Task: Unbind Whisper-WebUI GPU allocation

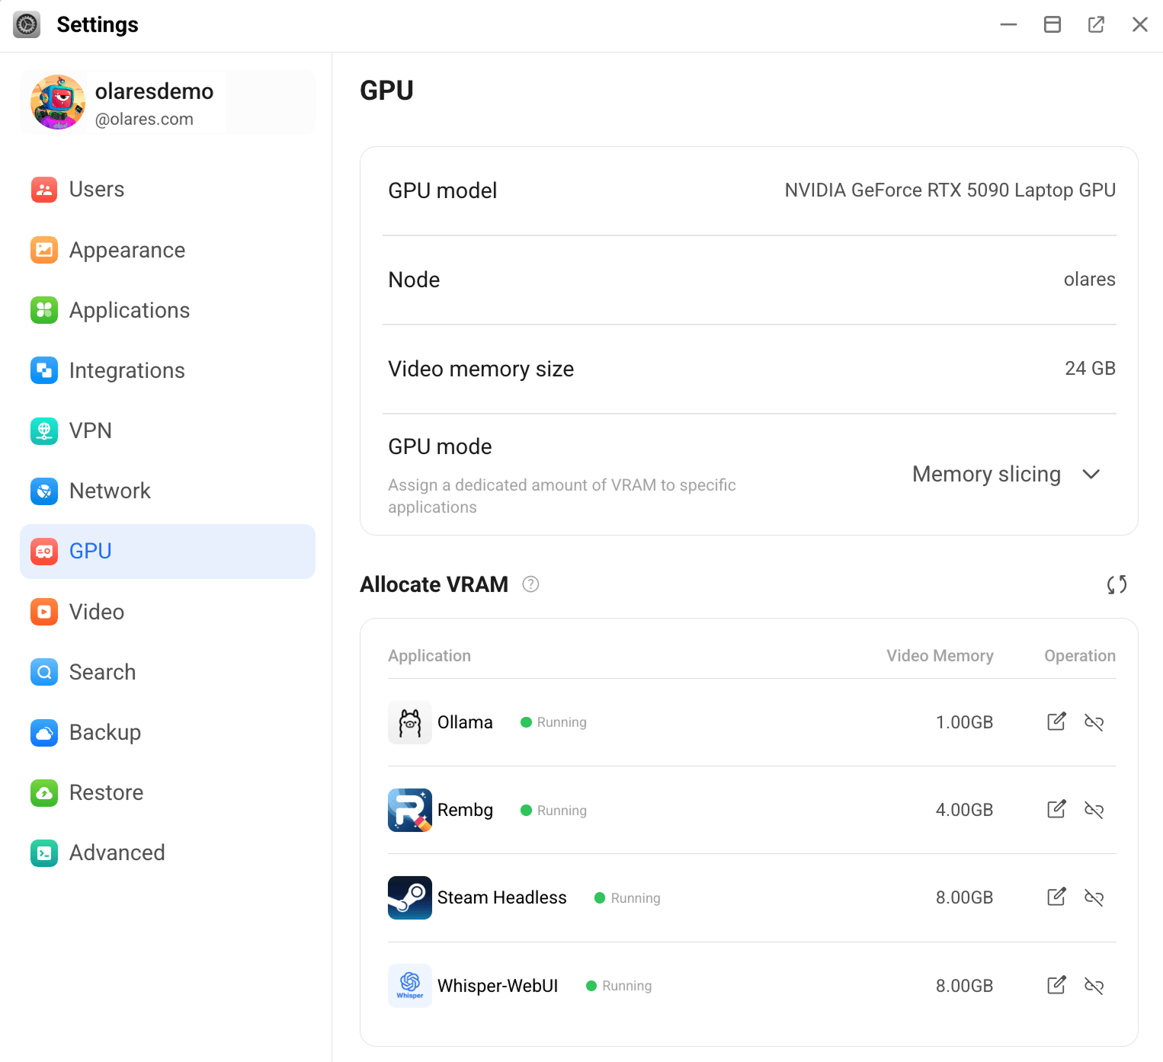Action: coord(1094,985)
